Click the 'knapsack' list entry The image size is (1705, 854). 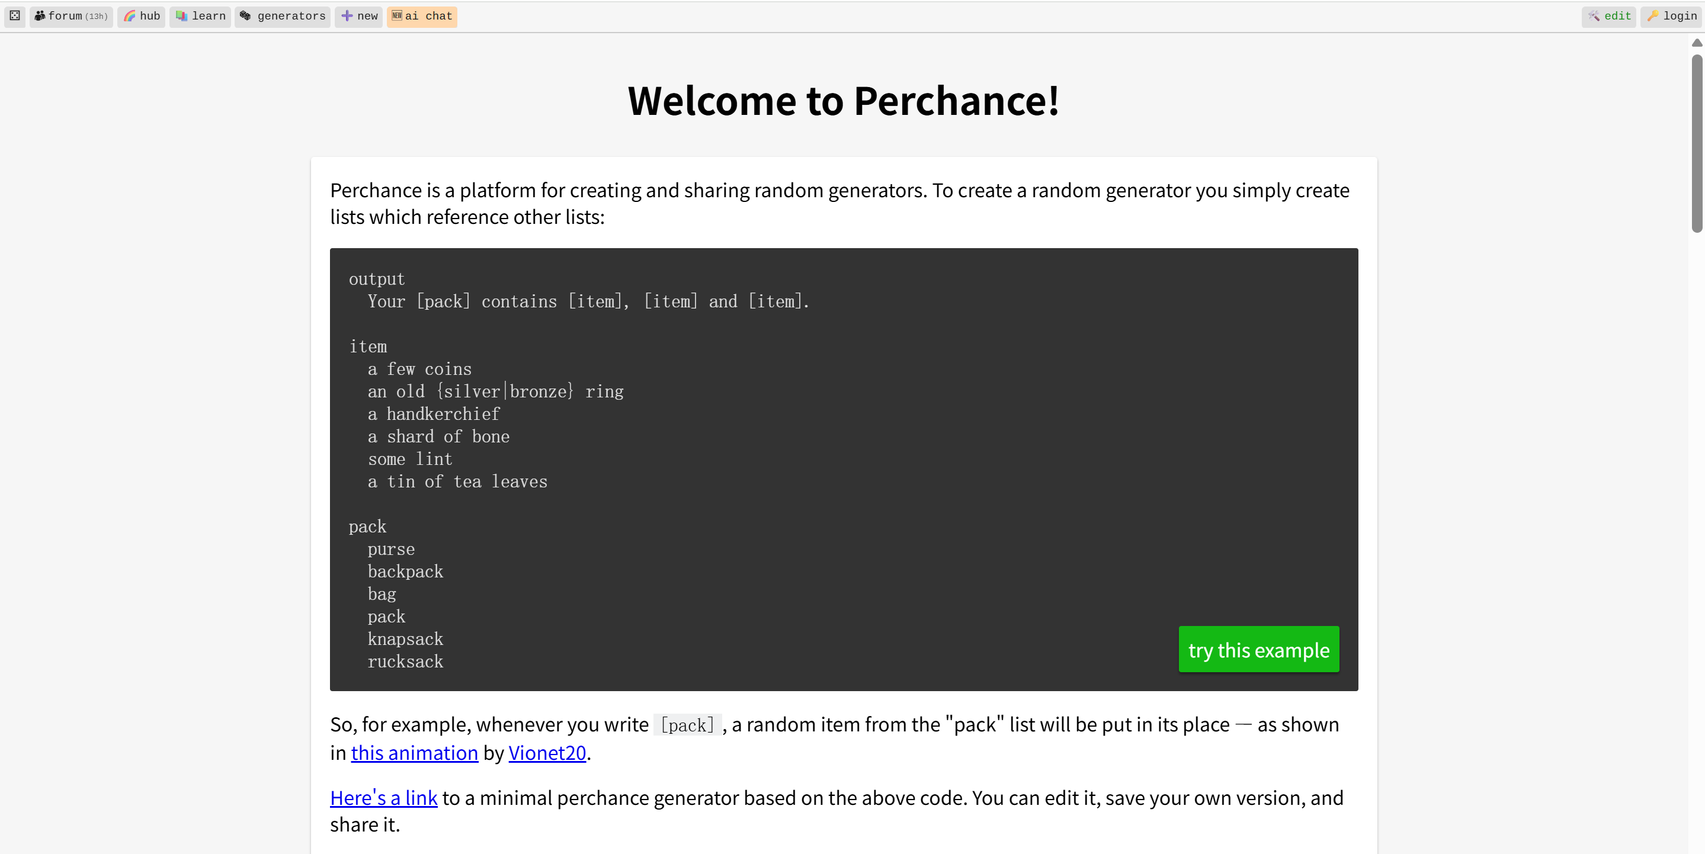(405, 639)
